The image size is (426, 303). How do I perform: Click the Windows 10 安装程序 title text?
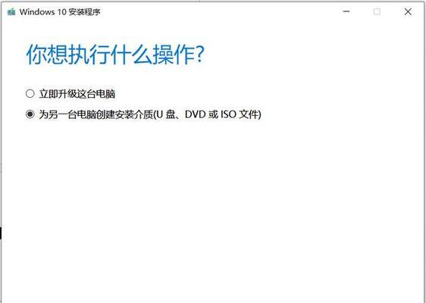click(x=60, y=12)
